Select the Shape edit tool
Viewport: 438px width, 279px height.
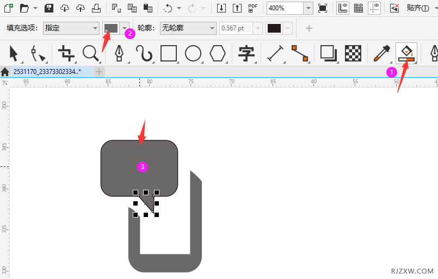pyautogui.click(x=38, y=53)
